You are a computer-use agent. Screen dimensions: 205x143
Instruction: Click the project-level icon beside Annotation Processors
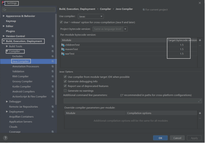coord(53,67)
